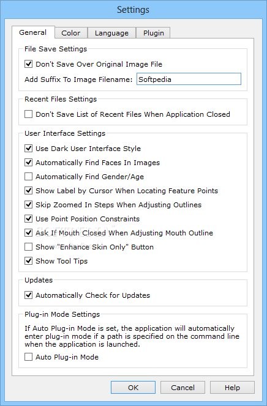Open Help for the Settings dialog
Screen dimensions: 267x406
(x=232, y=388)
